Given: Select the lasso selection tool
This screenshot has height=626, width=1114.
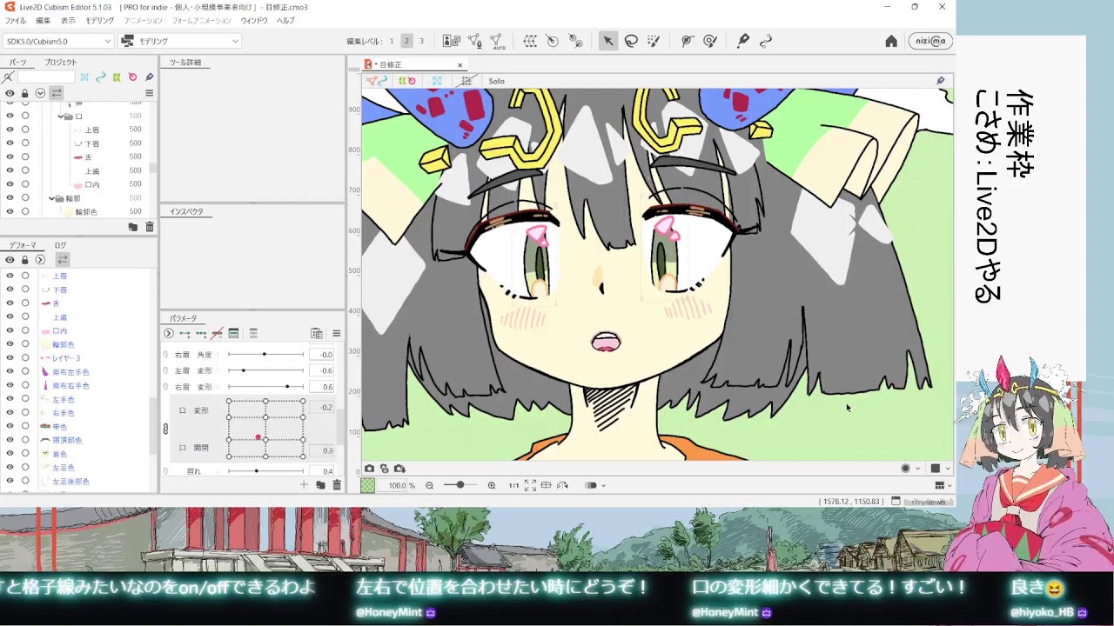Looking at the screenshot, I should (631, 41).
